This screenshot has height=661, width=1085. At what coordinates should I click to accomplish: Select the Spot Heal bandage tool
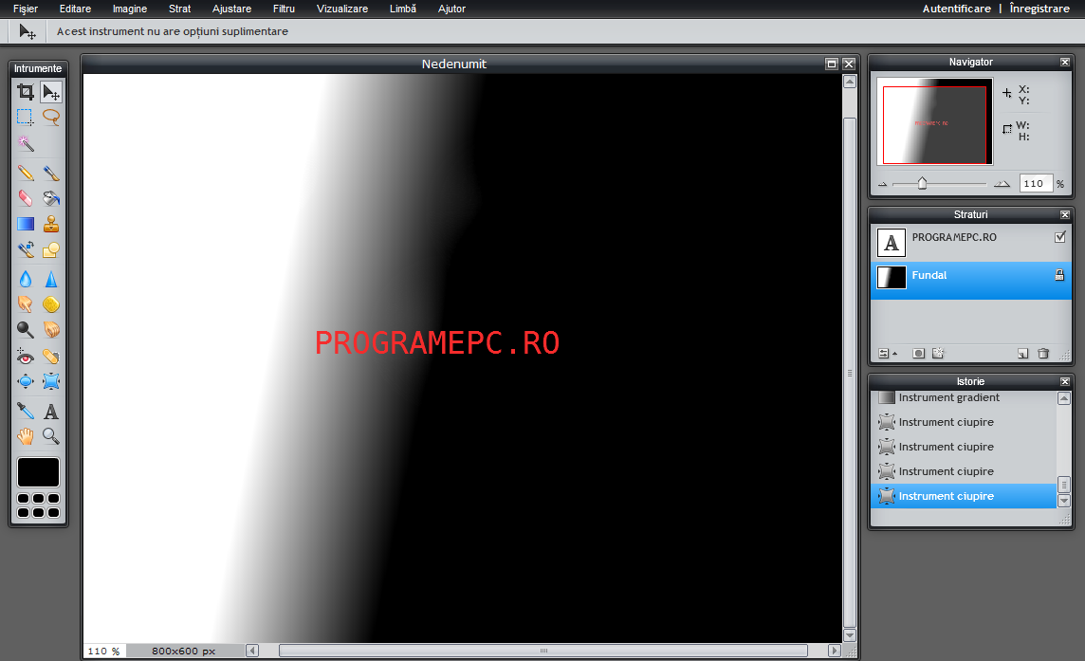[51, 356]
